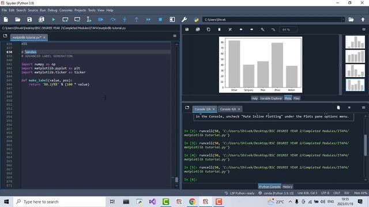Open the Edit menu
Viewport: 369px width, 207px height.
click(12, 10)
